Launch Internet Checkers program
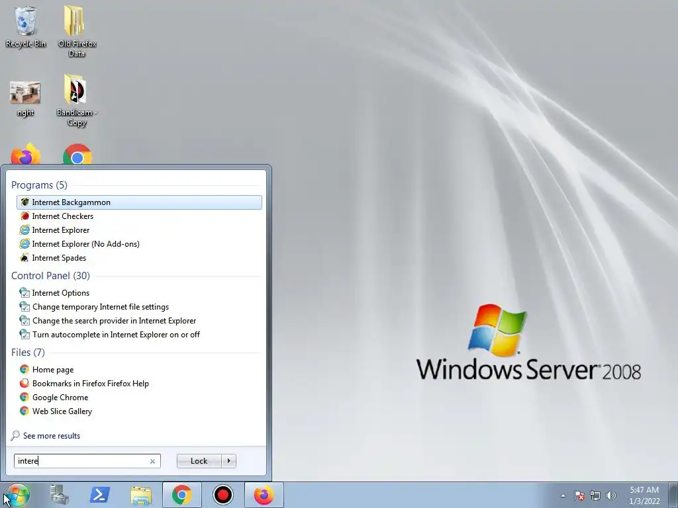Image resolution: width=678 pixels, height=508 pixels. (139, 216)
